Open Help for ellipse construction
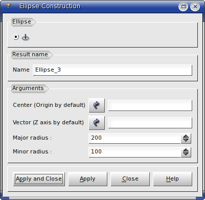The width and height of the screenshot is (205, 200). click(173, 179)
